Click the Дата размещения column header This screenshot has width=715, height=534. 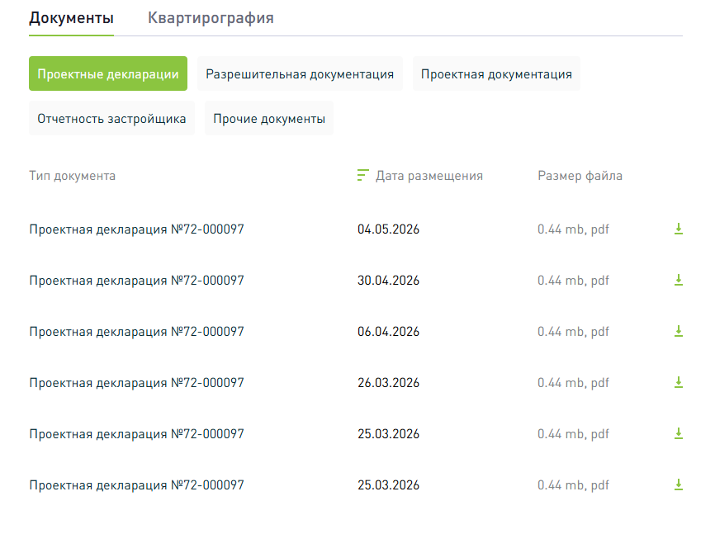pyautogui.click(x=429, y=176)
